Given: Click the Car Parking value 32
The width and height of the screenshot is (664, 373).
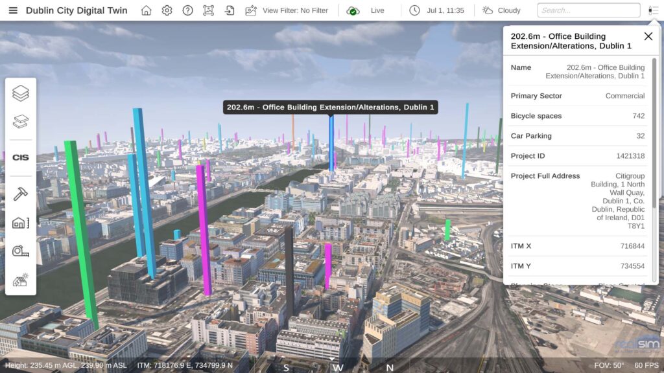Looking at the screenshot, I should pyautogui.click(x=640, y=136).
